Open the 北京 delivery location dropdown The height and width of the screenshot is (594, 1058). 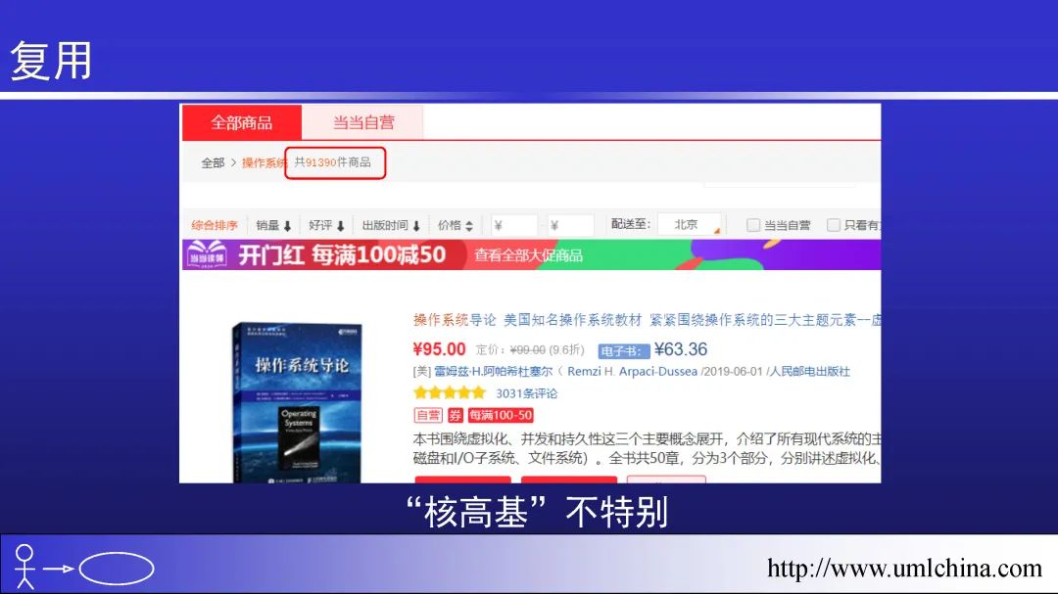690,224
